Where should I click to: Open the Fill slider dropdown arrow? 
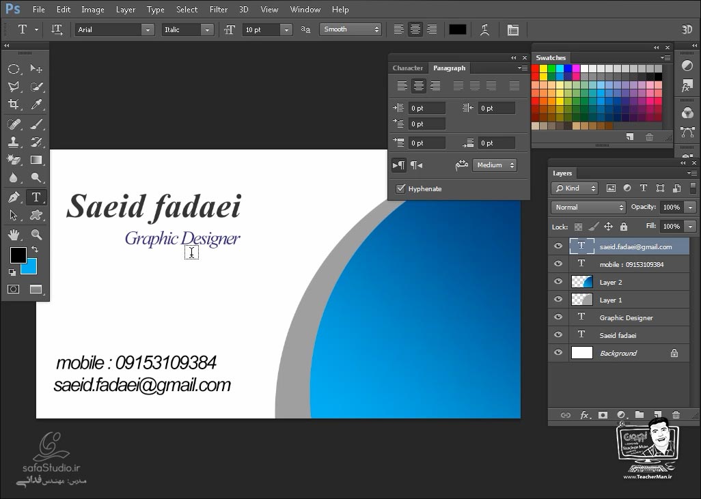(x=690, y=227)
